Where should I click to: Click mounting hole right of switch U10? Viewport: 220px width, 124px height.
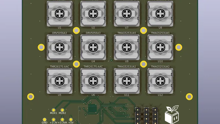pyautogui.click(x=179, y=48)
